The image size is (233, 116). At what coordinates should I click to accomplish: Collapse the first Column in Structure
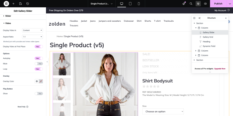(196, 28)
